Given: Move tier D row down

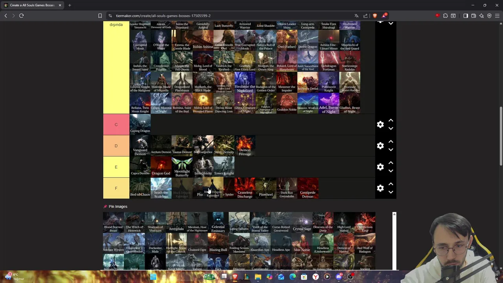Looking at the screenshot, I should pos(391,150).
